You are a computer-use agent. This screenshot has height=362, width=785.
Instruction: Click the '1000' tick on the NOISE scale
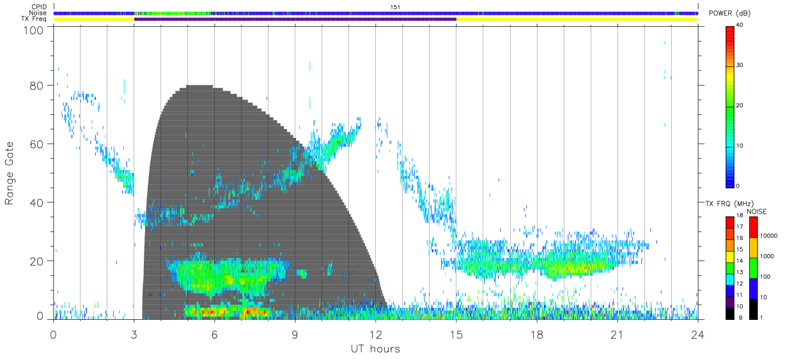tap(767, 256)
